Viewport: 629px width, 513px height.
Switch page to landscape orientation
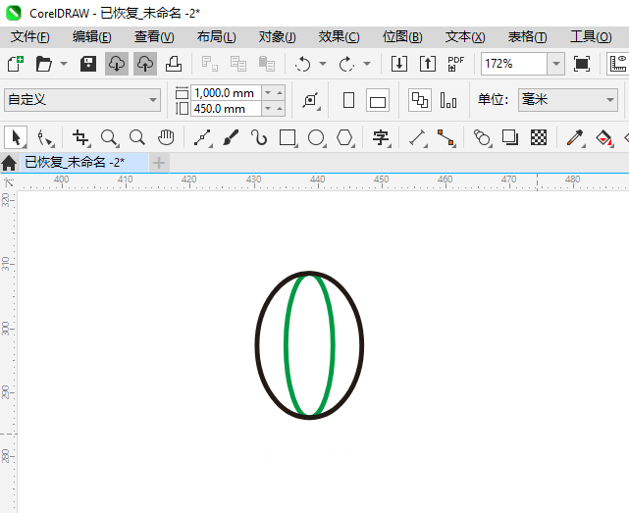(378, 100)
